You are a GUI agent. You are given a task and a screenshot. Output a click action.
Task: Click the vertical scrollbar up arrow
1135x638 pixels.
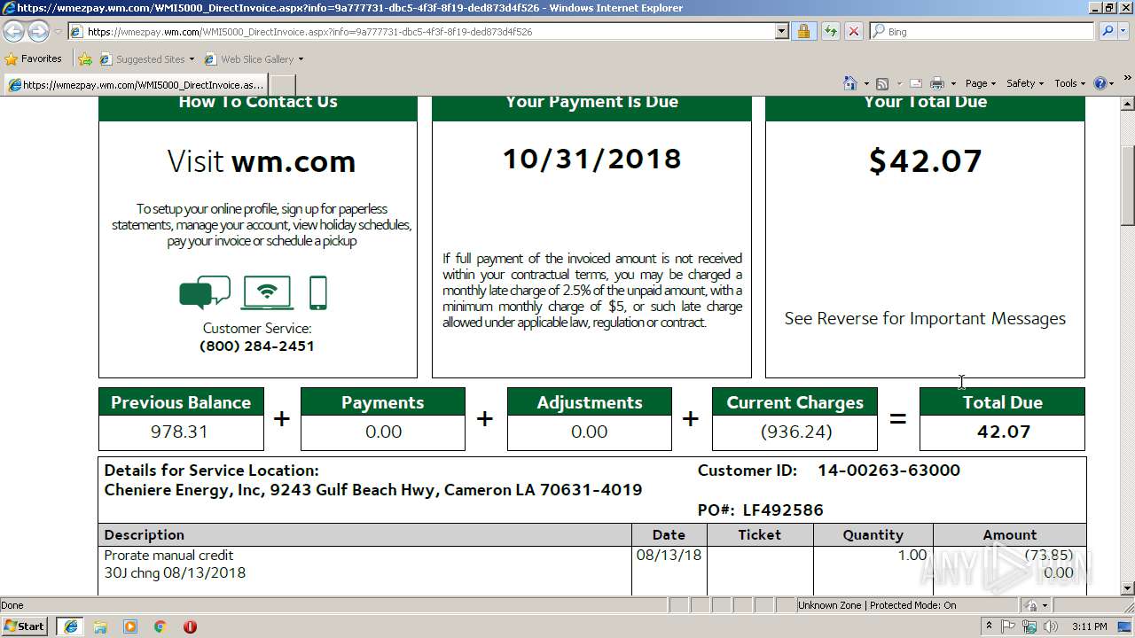pos(1128,105)
